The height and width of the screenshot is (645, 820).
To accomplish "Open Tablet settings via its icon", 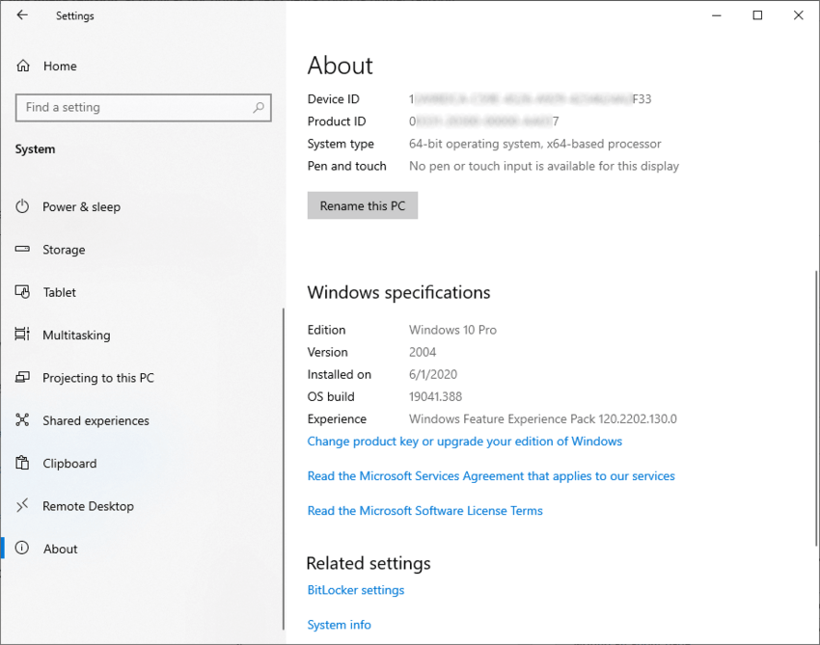I will pos(21,292).
